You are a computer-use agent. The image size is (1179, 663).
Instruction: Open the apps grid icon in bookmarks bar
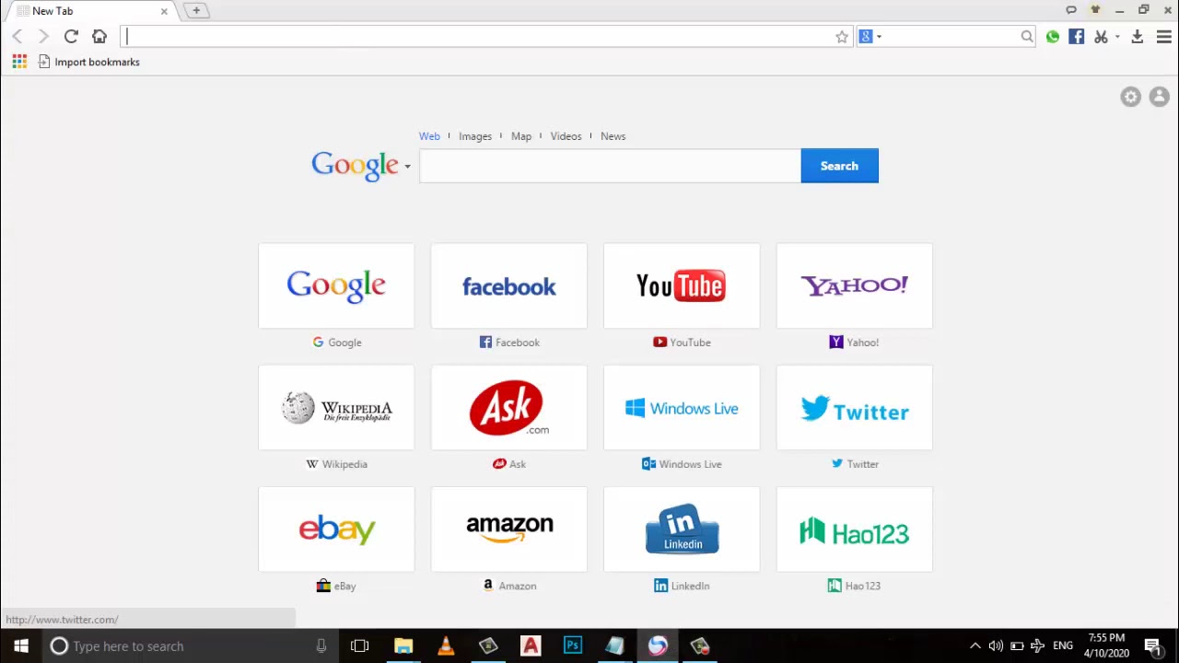click(x=19, y=62)
